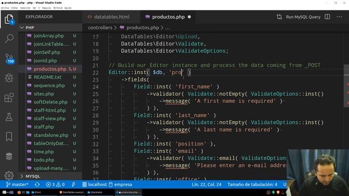Click the Windows Start button in taskbar
Viewport: 349px width, 196px height.
pyautogui.click(x=4, y=192)
